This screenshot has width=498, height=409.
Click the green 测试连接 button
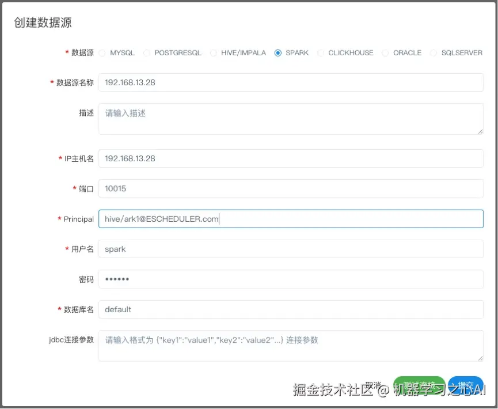[419, 385]
